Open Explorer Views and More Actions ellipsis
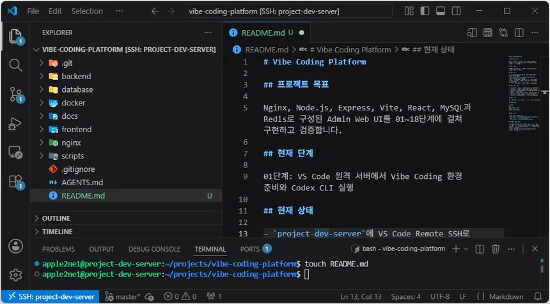550x304 pixels. tap(208, 33)
